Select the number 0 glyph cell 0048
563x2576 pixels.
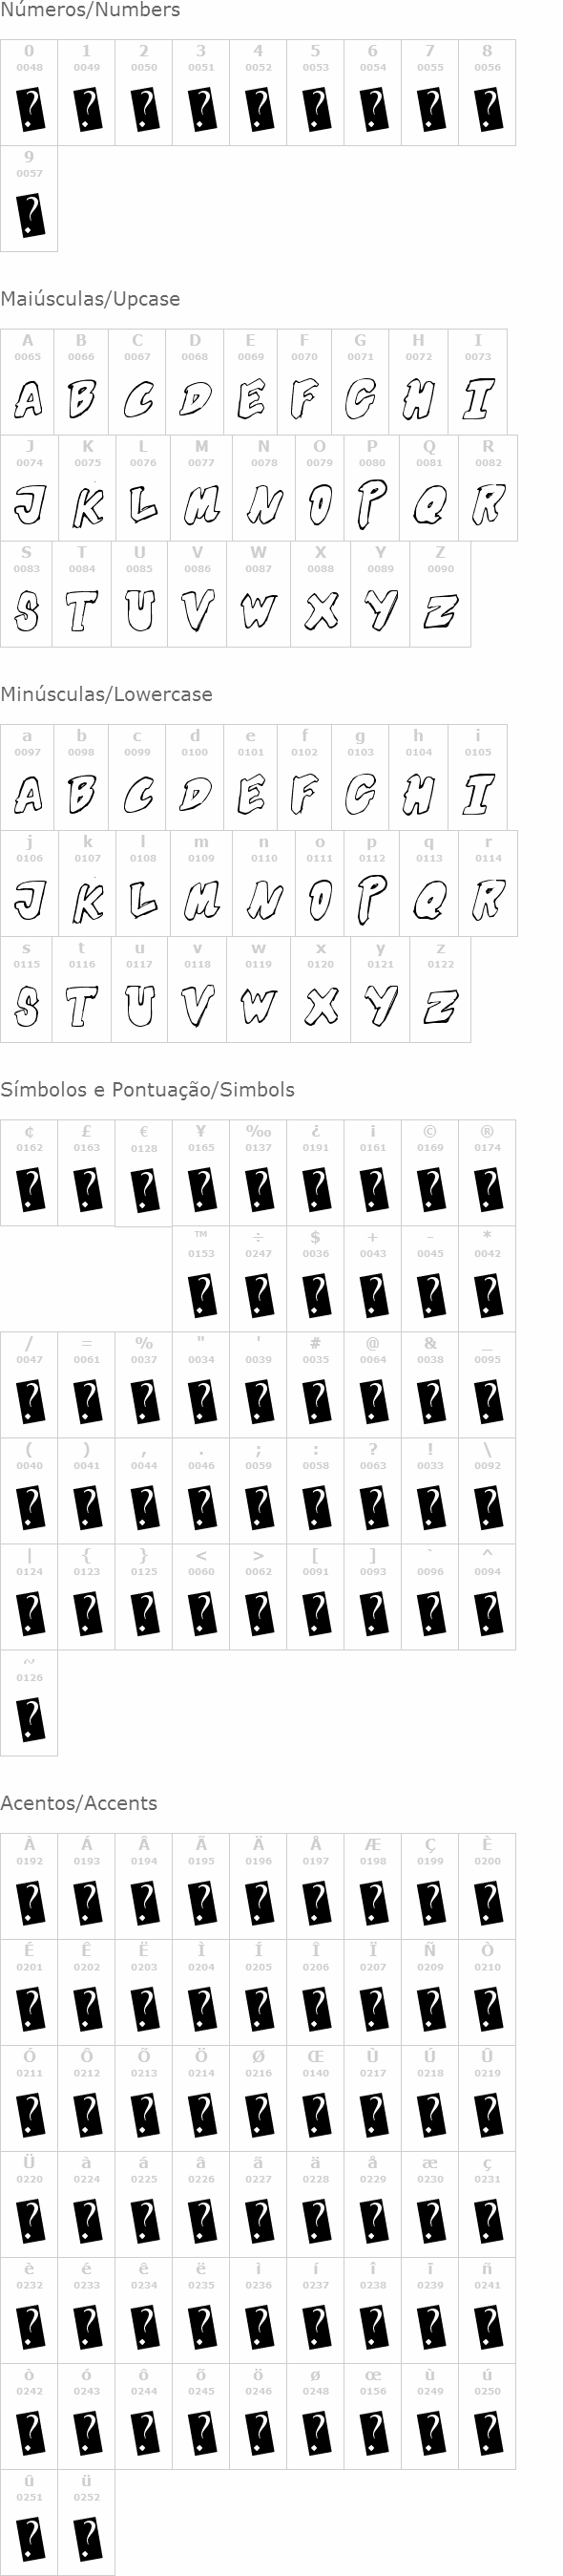29,92
